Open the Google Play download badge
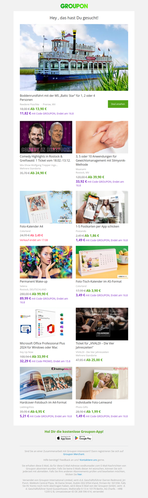This screenshot has height=498, width=148. [x=83, y=438]
